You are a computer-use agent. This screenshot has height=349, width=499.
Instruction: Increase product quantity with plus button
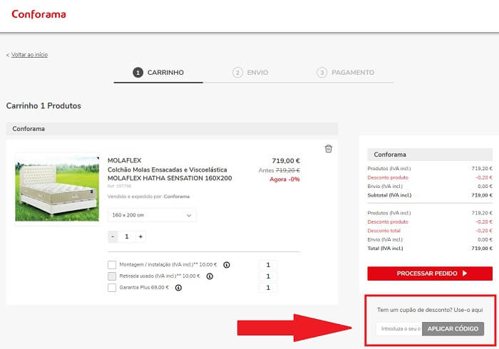point(140,236)
